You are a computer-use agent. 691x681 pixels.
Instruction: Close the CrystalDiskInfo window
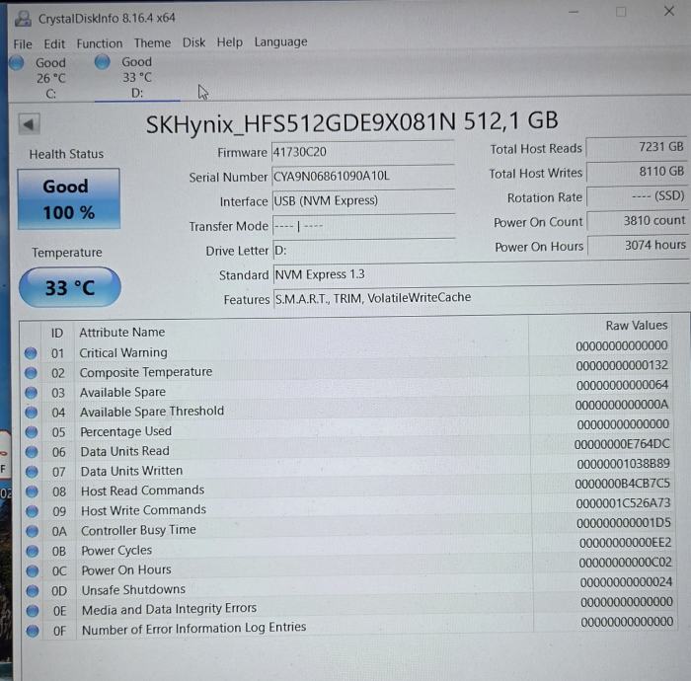coord(669,11)
